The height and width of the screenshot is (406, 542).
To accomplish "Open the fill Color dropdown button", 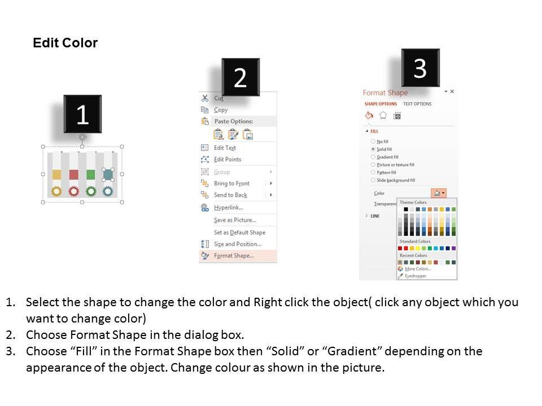I will coord(439,193).
